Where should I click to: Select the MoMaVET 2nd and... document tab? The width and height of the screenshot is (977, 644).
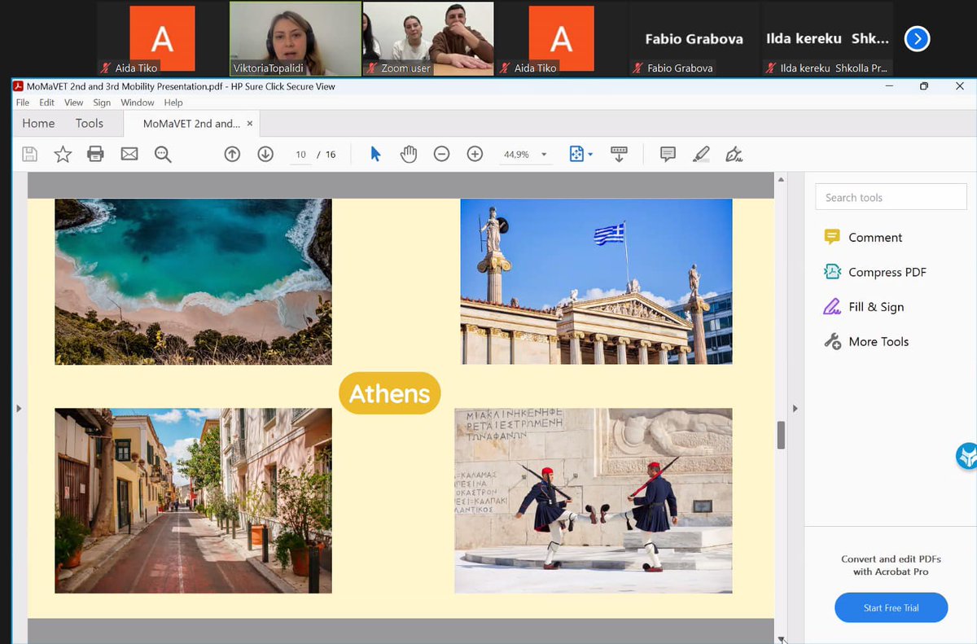click(191, 124)
